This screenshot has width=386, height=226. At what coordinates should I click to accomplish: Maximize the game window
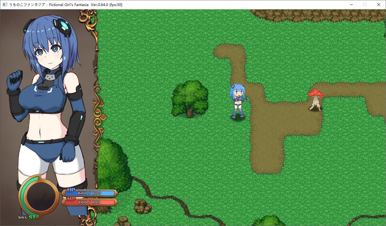coord(365,5)
